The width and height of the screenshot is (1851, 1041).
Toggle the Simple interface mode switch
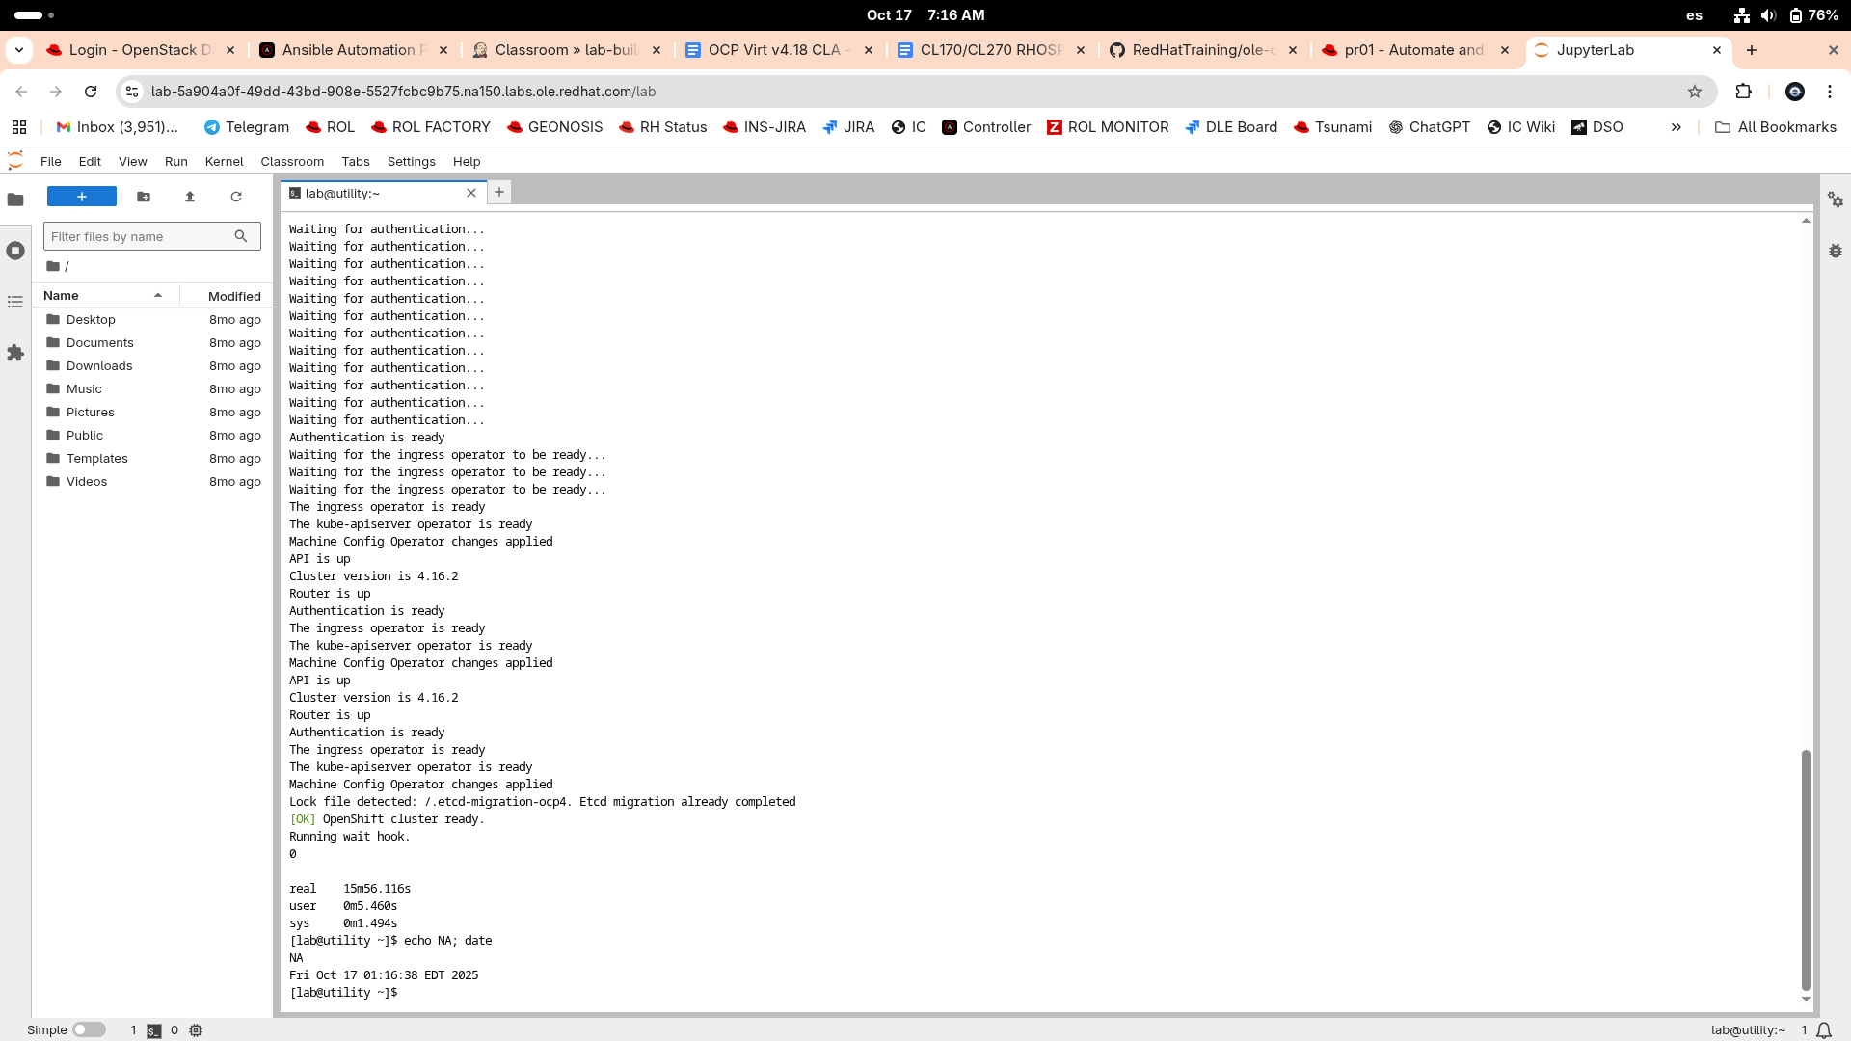[89, 1030]
